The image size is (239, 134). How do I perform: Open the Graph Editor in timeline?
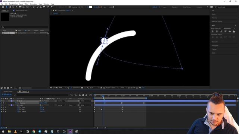(x=90, y=95)
